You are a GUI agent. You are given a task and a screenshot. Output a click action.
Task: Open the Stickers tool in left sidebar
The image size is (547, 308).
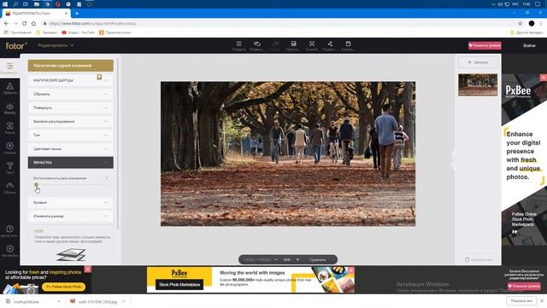click(x=9, y=148)
